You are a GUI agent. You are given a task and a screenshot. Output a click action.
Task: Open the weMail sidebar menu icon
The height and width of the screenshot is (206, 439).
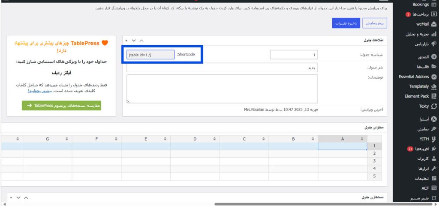[x=434, y=24]
